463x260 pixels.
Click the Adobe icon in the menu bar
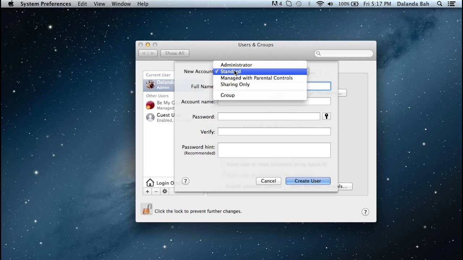coord(277,4)
